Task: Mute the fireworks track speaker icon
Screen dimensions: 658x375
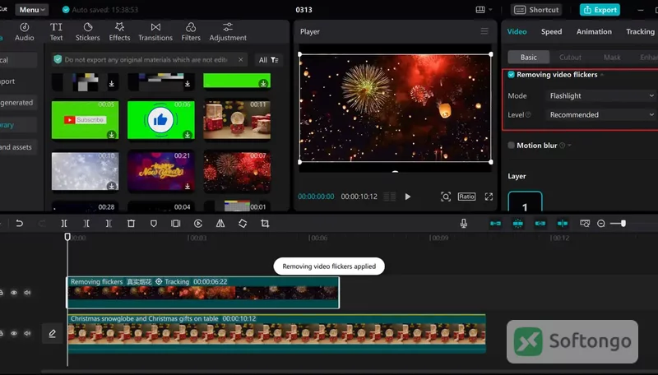Action: (x=27, y=293)
